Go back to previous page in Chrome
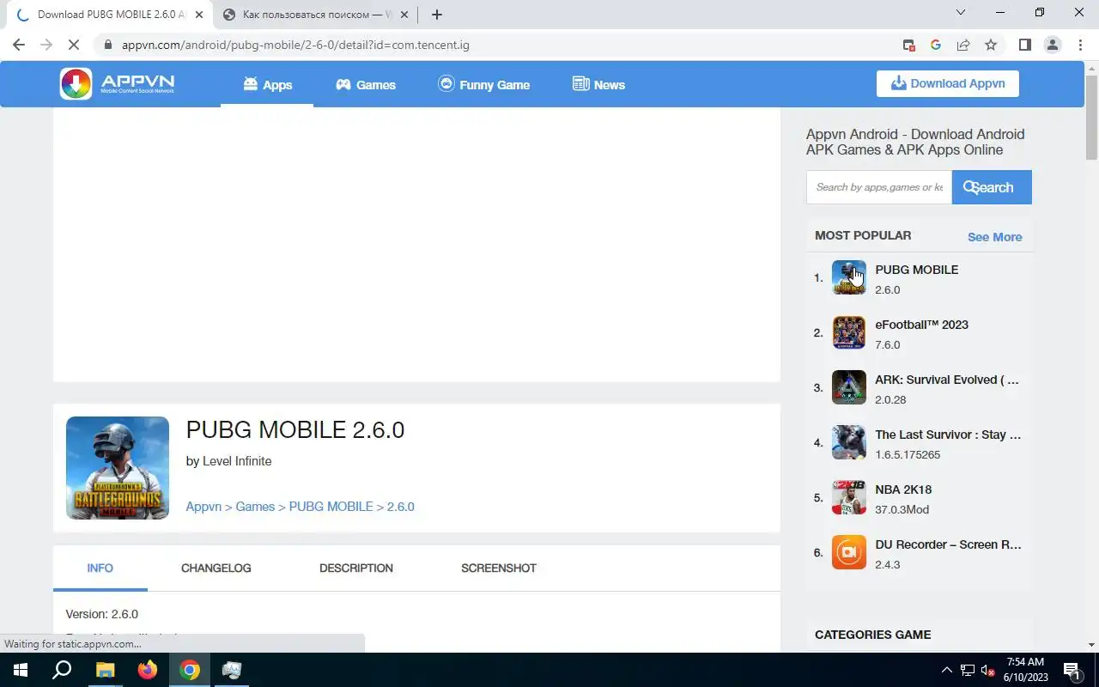The image size is (1099, 687). [x=19, y=45]
